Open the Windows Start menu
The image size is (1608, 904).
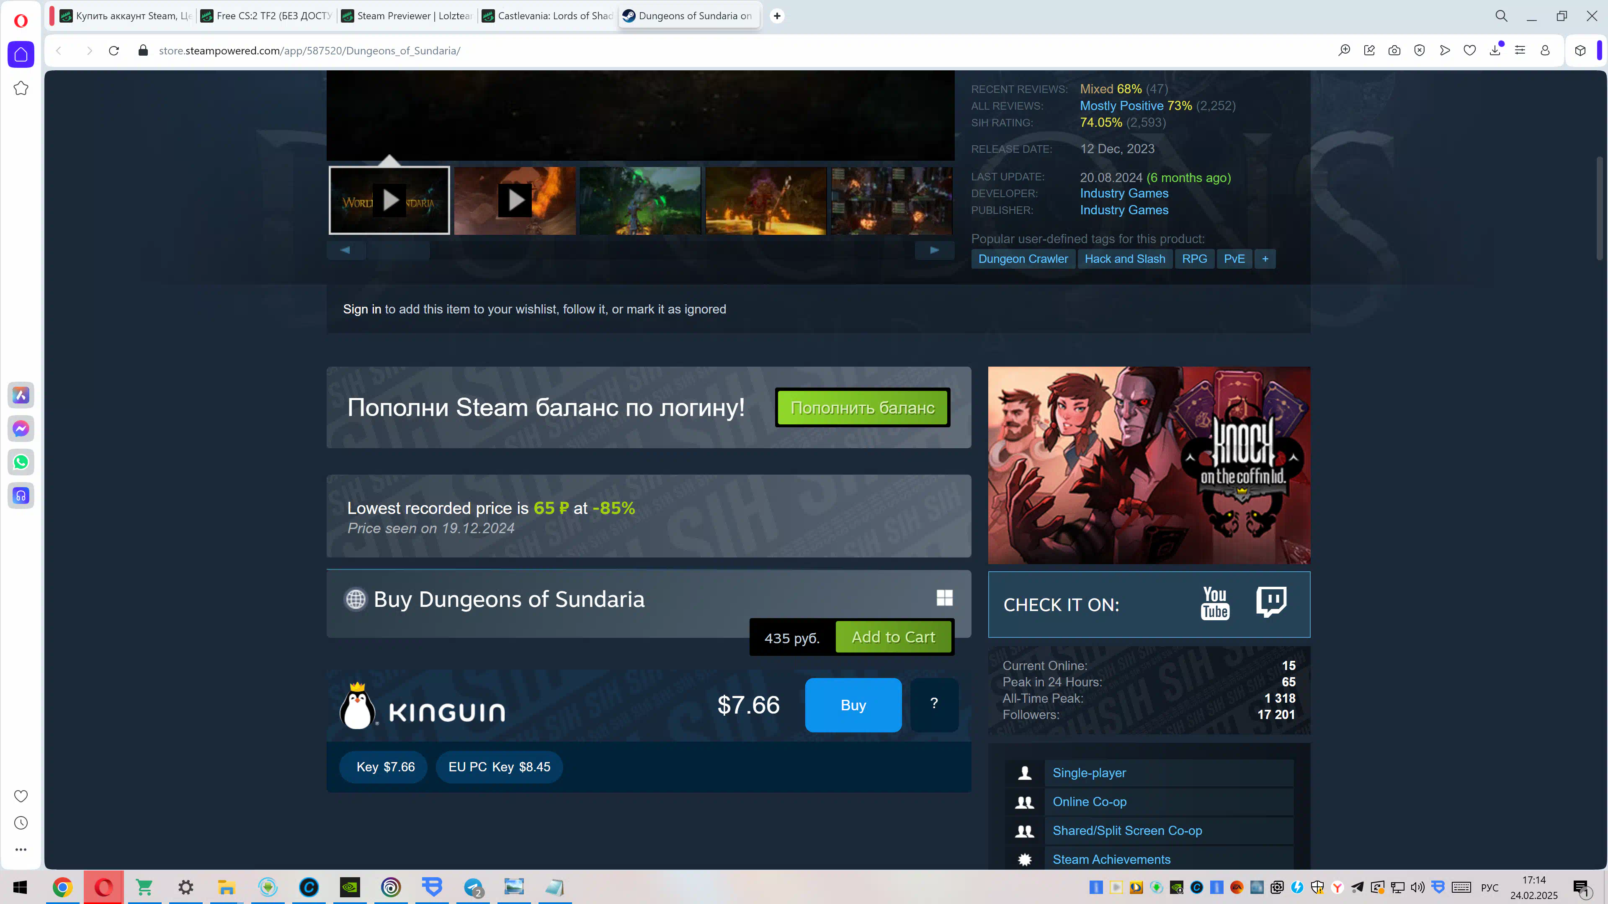pos(20,887)
